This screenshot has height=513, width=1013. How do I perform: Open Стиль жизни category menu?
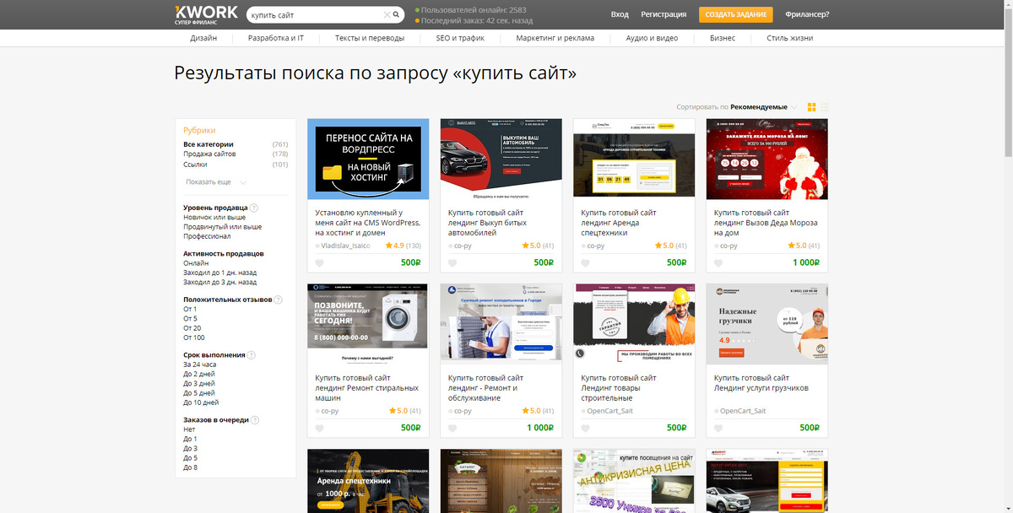[x=789, y=38]
